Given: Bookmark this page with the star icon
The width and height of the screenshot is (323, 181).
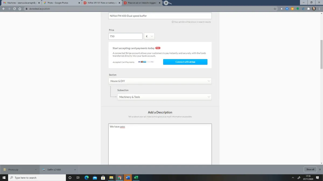Looking at the screenshot, I should click(x=275, y=9).
